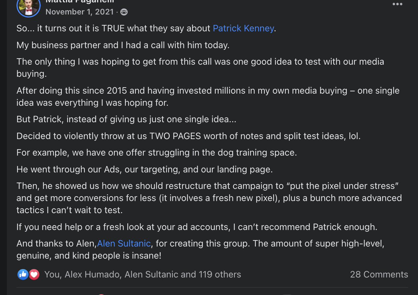Image resolution: width=418 pixels, height=295 pixels.
Task: Open the 28 Comments link
Action: 379,274
